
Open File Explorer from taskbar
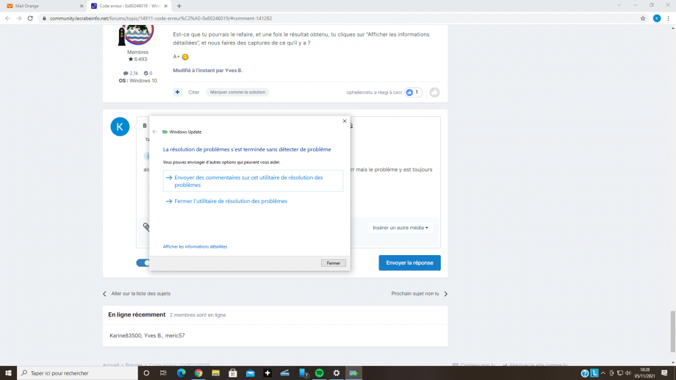(x=216, y=373)
